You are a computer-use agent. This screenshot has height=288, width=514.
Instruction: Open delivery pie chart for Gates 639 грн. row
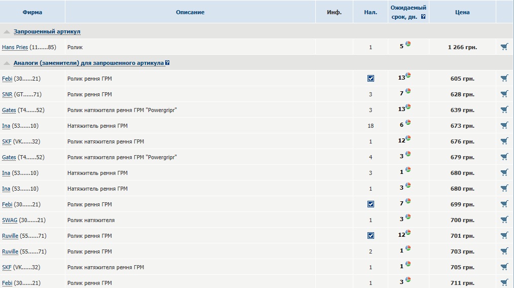(408, 106)
